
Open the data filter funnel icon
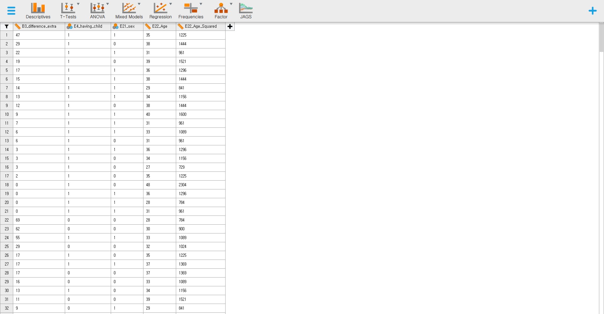(6, 26)
